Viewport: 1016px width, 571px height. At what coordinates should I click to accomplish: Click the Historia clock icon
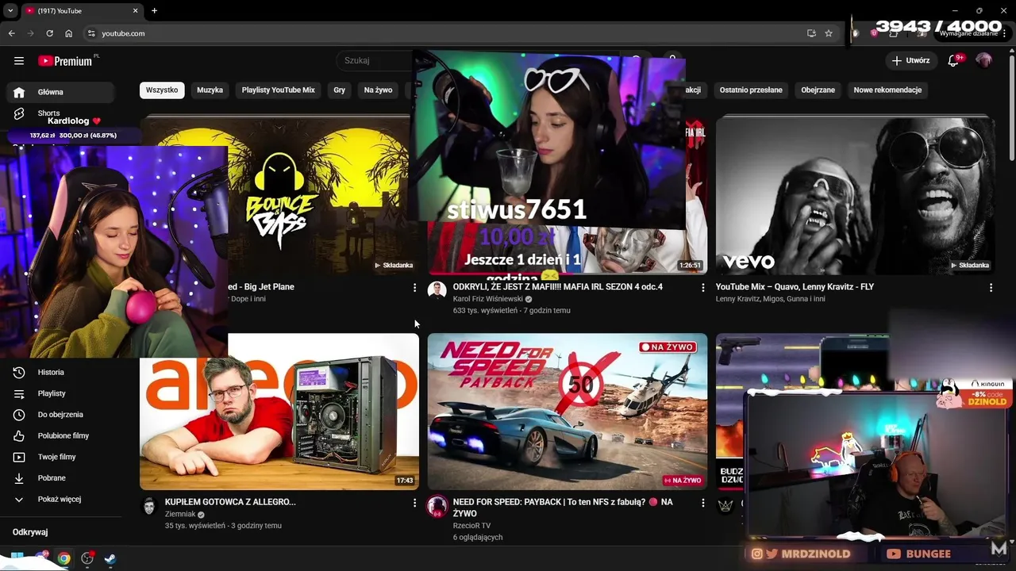19,373
